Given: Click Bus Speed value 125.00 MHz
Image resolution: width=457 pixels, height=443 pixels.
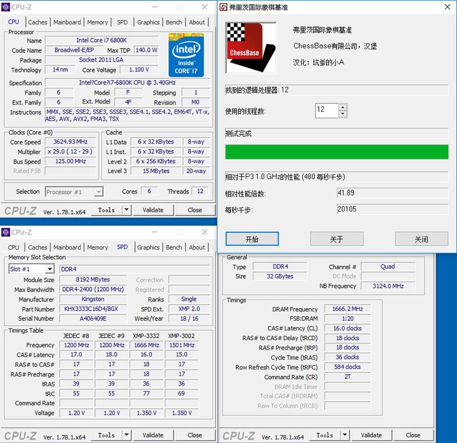Looking at the screenshot, I should pos(70,161).
